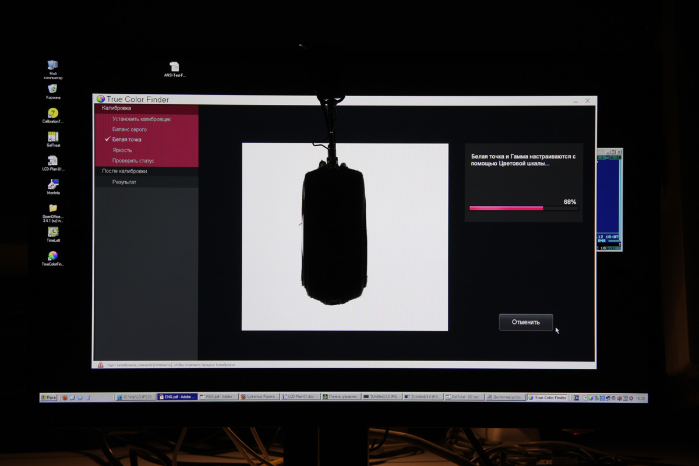Select the checked Белая точка step
Viewport: 699px width, 466px height.
[x=126, y=140]
